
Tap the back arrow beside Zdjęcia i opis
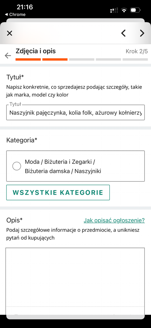click(8, 55)
